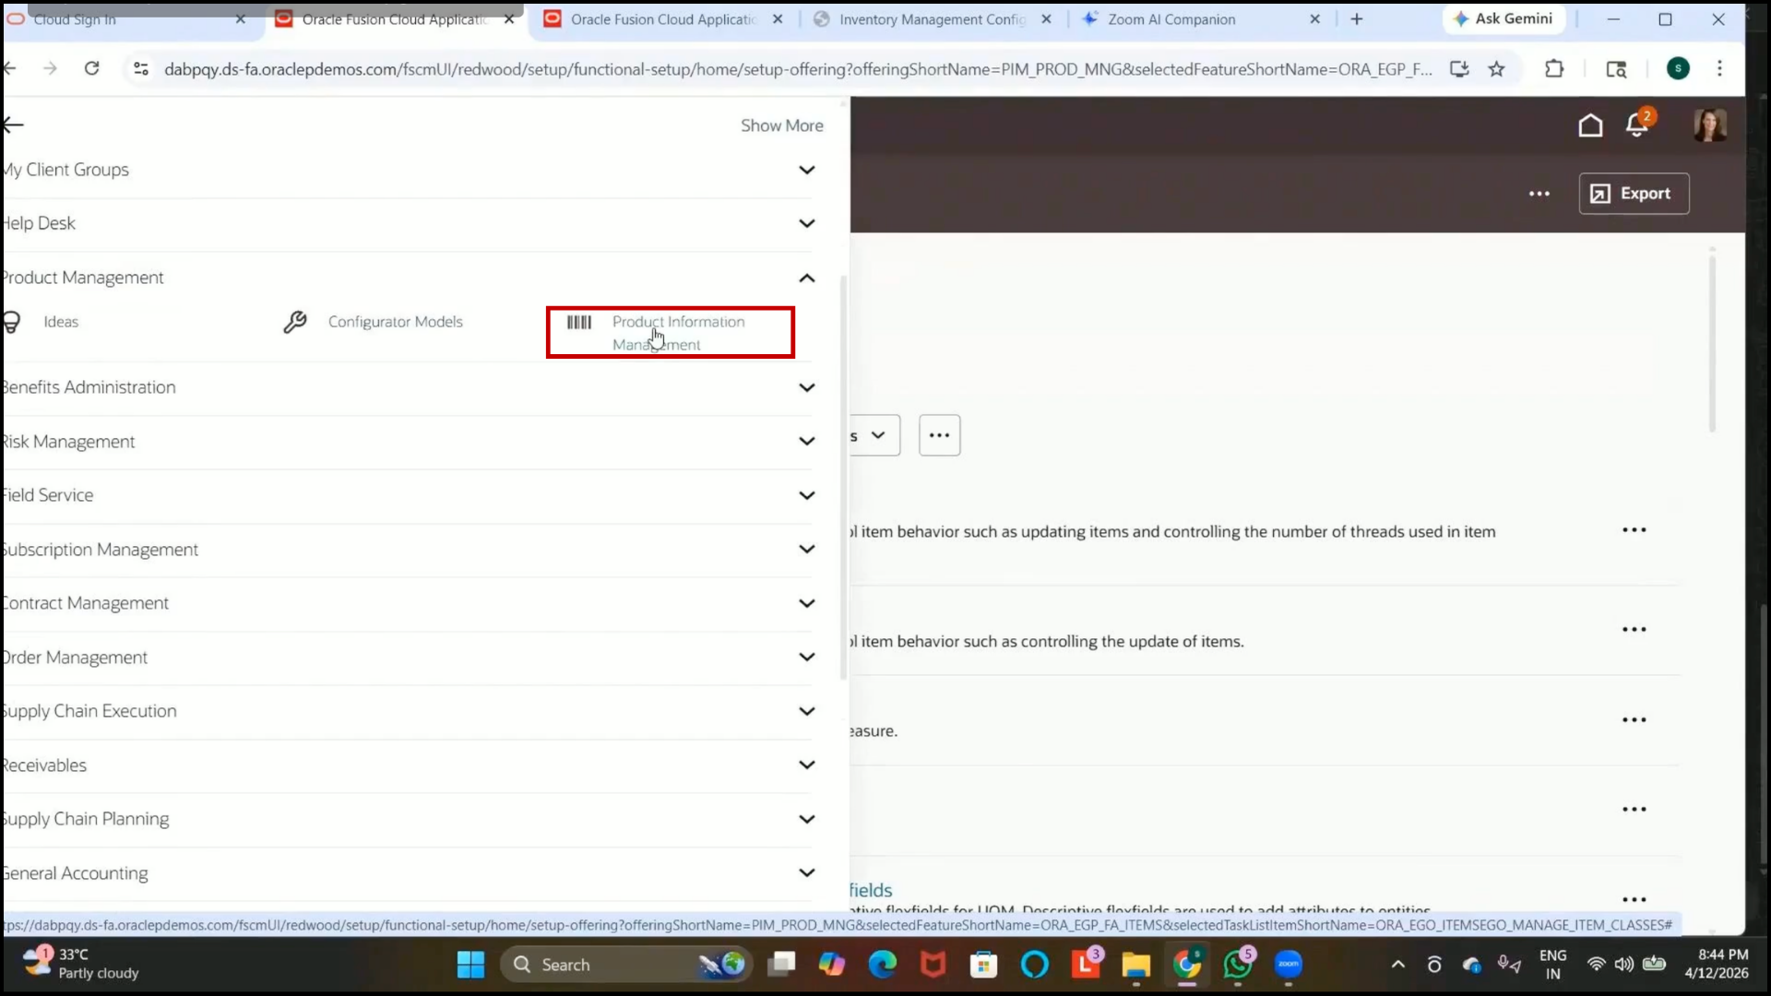This screenshot has height=996, width=1771.
Task: Click the flexfields link
Action: (871, 890)
